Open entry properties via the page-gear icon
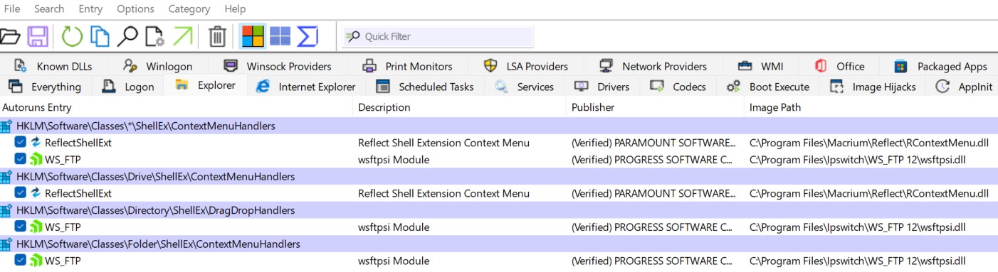The image size is (998, 272). (x=155, y=36)
